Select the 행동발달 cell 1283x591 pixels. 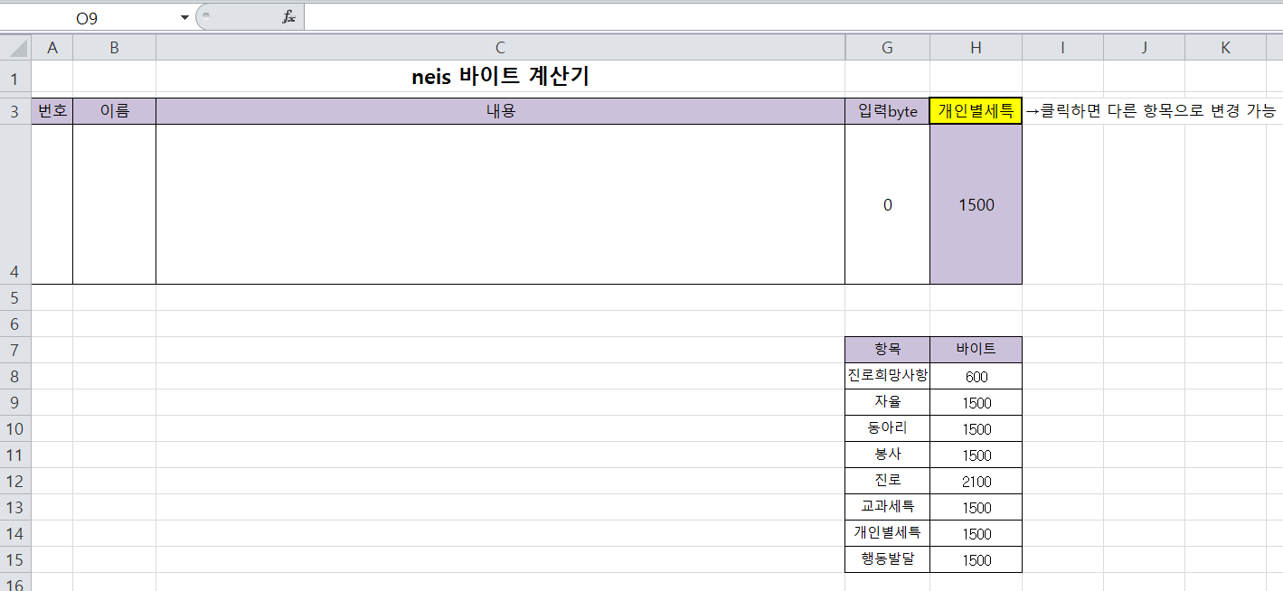[x=887, y=559]
